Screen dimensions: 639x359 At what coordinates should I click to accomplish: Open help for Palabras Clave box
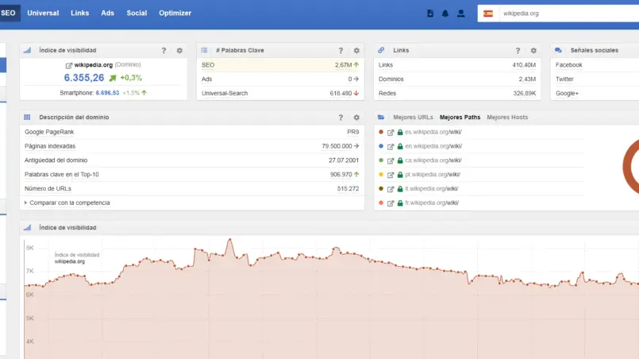(341, 51)
